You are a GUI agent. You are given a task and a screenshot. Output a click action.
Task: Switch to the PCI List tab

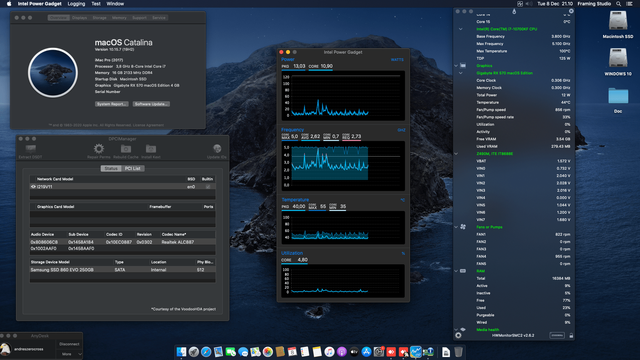pos(132,168)
